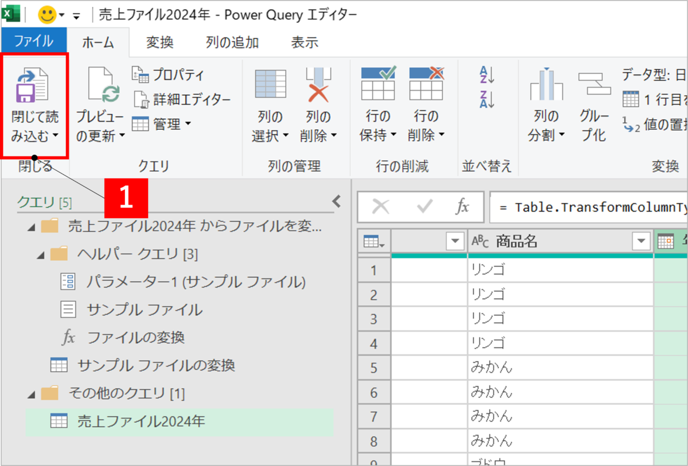The height and width of the screenshot is (466, 688).
Task: Expand the 行の削除 dropdown
Action: point(442,135)
